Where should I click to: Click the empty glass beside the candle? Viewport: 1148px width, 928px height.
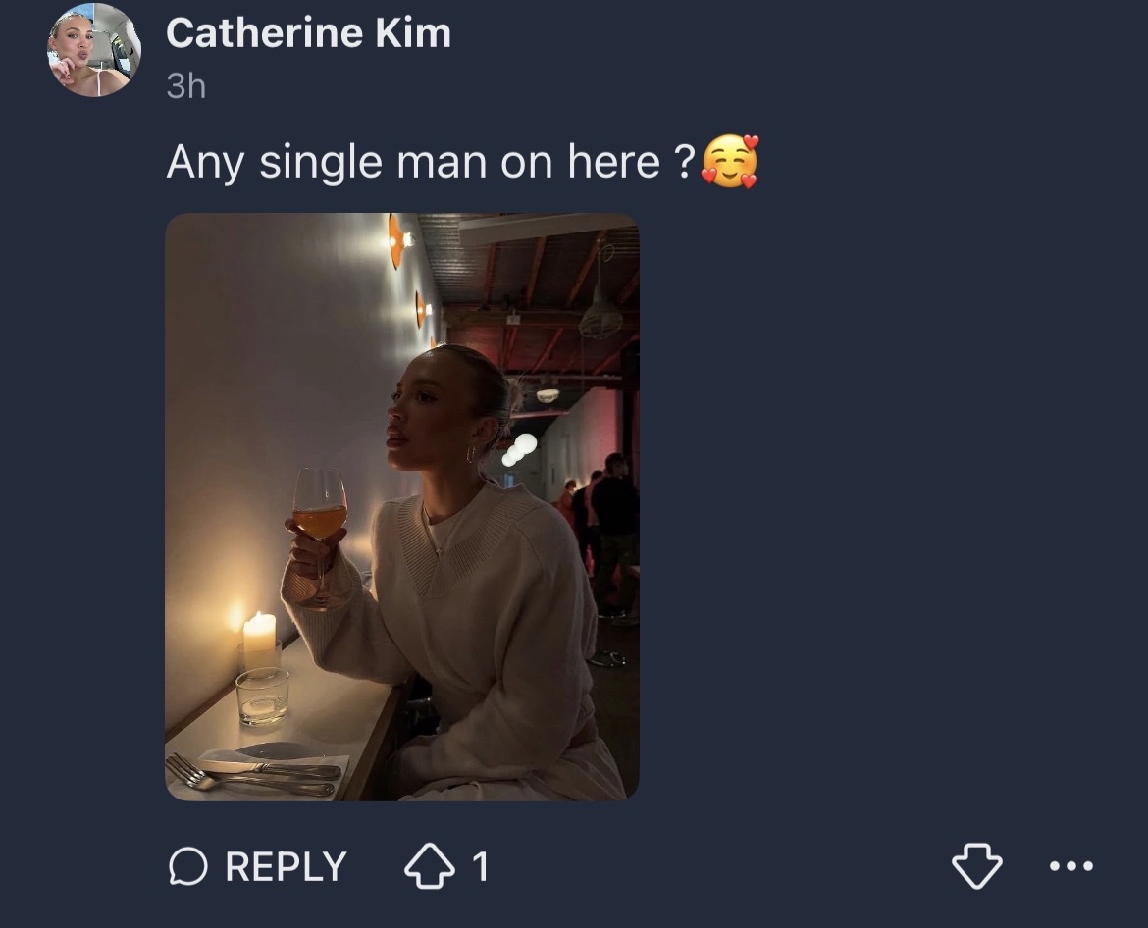coord(262,695)
